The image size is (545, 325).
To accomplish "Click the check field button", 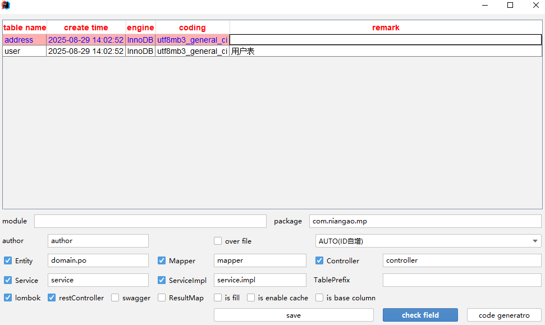I will (x=420, y=315).
